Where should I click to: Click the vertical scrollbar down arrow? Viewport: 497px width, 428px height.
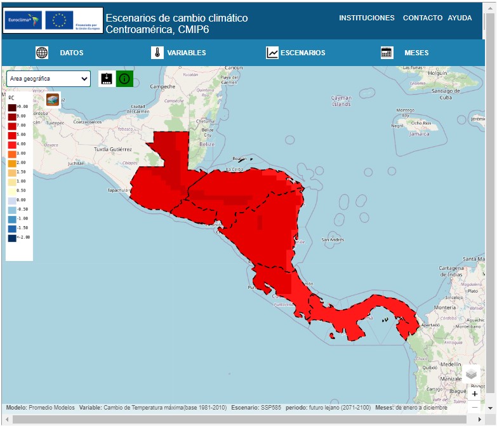pyautogui.click(x=491, y=408)
